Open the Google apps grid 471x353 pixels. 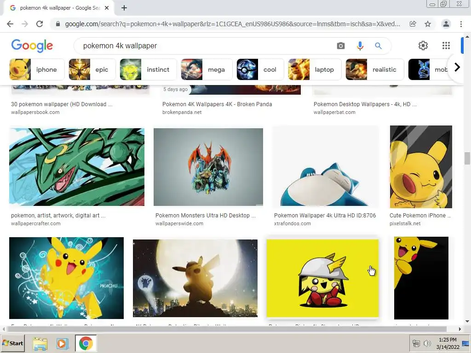tap(446, 46)
